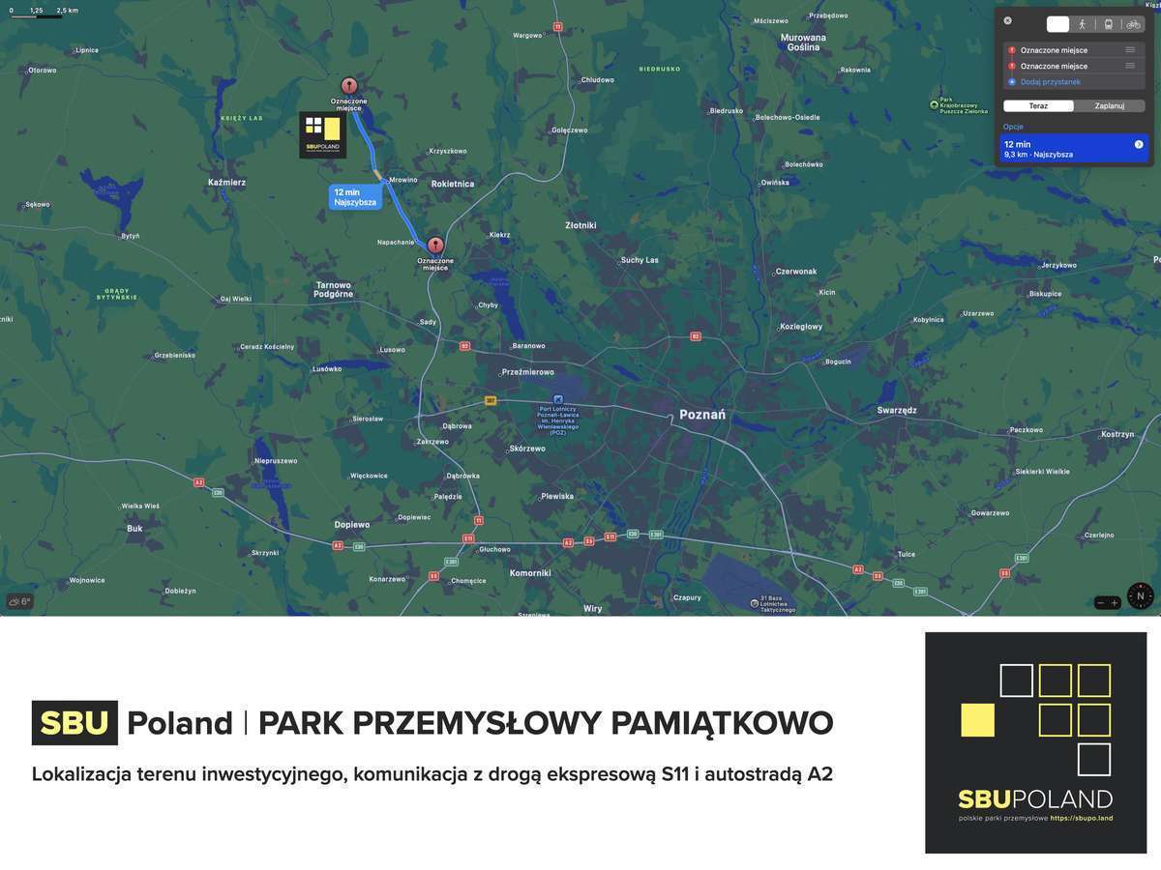
Task: Click the Komorniki label
Action: pyautogui.click(x=530, y=572)
